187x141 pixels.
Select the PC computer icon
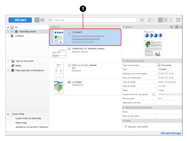pos(12,27)
